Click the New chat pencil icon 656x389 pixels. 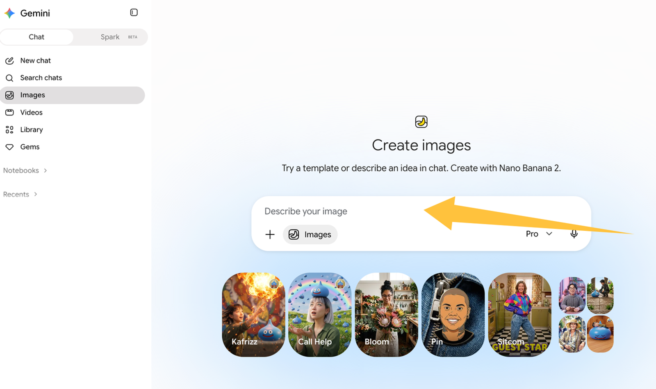click(9, 61)
